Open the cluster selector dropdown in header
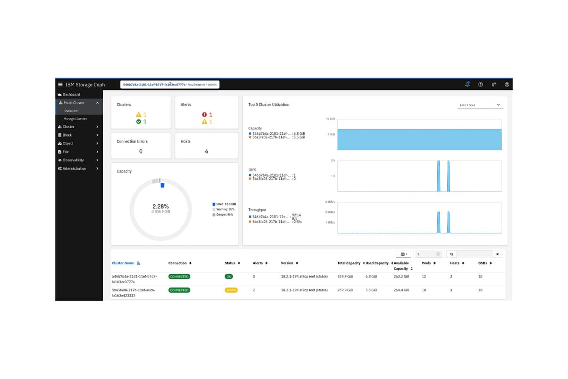Screen dimensions: 568x379 170,84
